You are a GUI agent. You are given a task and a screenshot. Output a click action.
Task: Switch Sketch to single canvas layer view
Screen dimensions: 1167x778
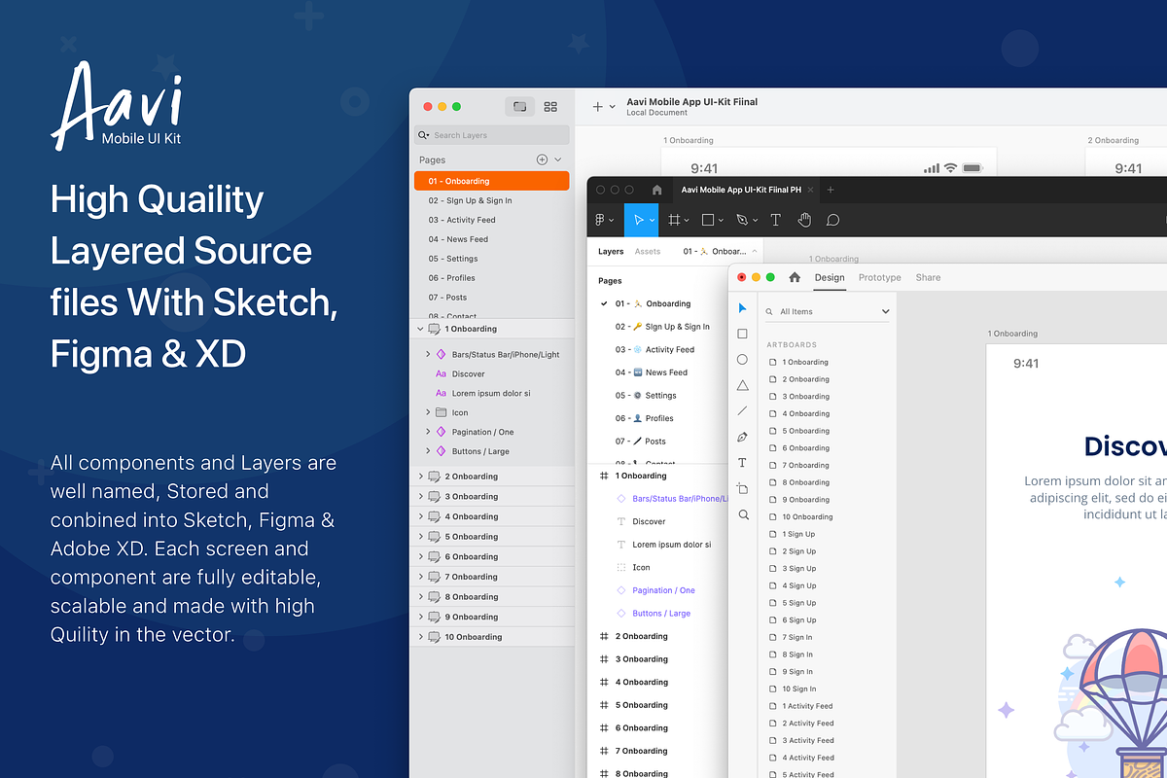(x=520, y=107)
